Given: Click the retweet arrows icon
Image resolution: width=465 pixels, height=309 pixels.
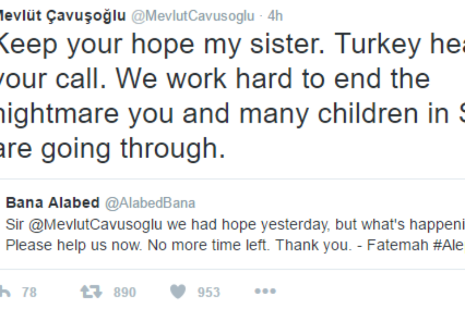Looking at the screenshot, I should pyautogui.click(x=90, y=291).
